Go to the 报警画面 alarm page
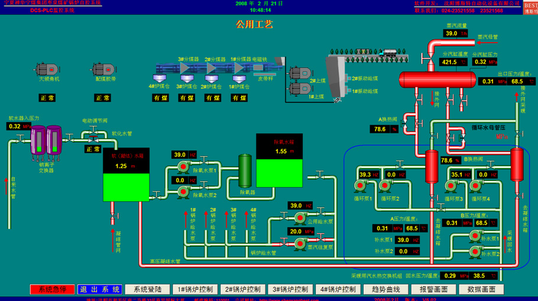This screenshot has height=301, width=538. pyautogui.click(x=433, y=289)
